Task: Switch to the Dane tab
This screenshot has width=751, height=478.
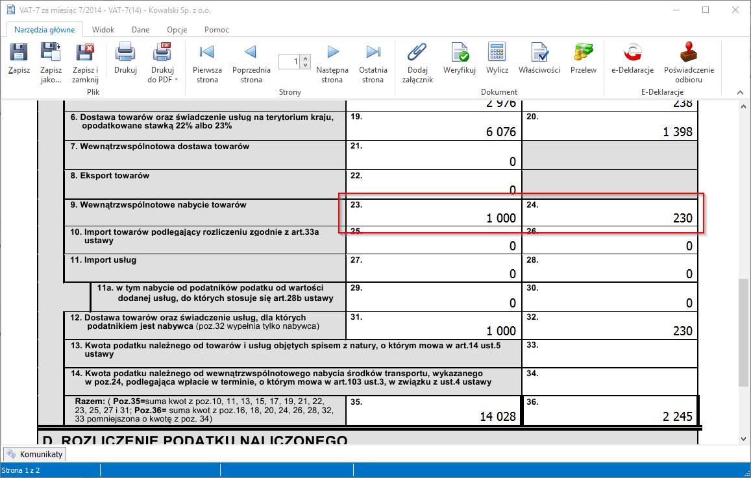Action: pos(140,30)
